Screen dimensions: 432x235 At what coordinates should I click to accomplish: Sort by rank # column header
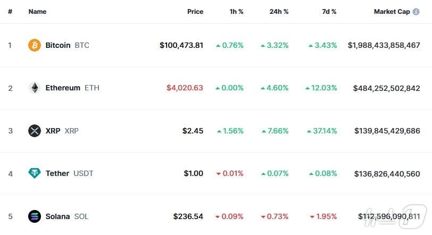10,11
